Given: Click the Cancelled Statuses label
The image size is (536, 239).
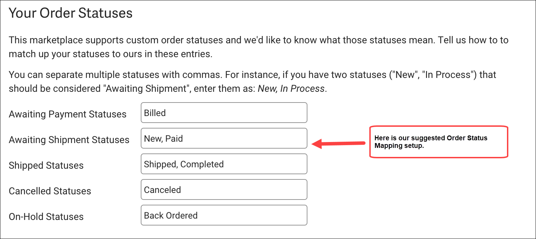Looking at the screenshot, I should click(50, 191).
